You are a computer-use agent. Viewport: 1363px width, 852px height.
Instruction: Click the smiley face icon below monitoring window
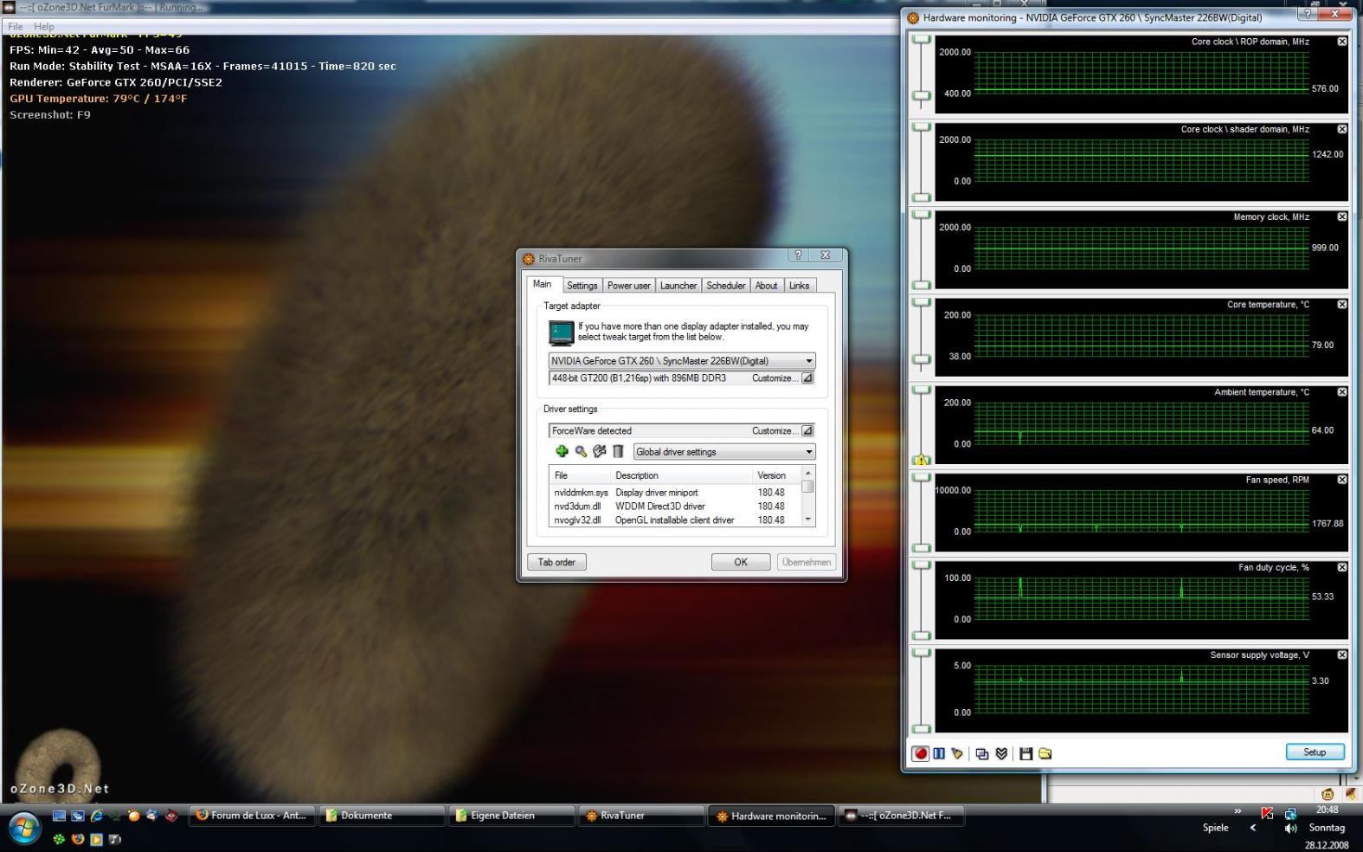point(1328,794)
